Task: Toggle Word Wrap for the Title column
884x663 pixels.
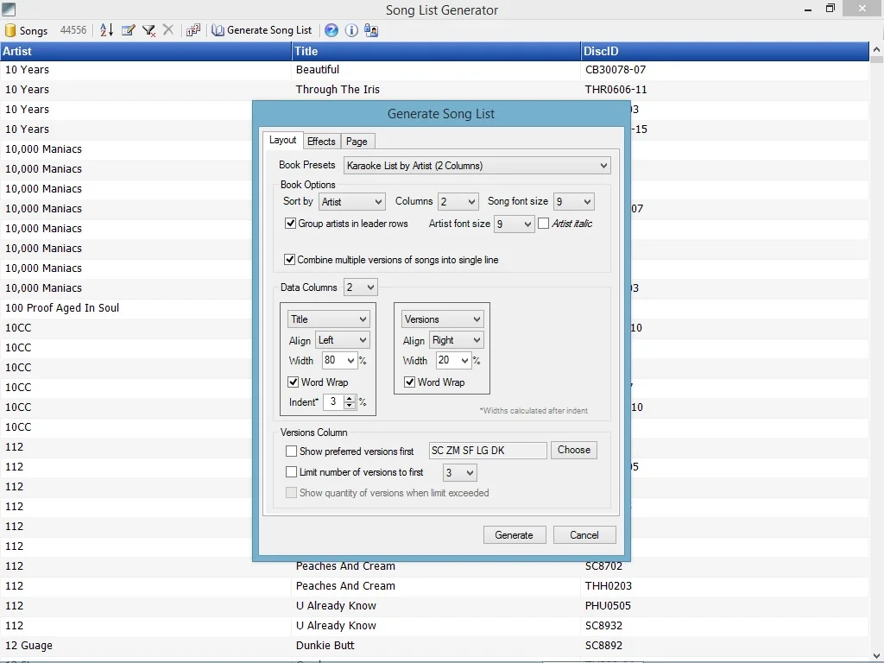Action: point(294,382)
